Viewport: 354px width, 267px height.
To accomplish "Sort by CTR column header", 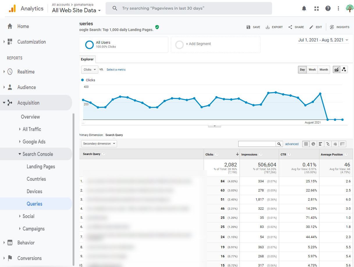I will (298, 154).
